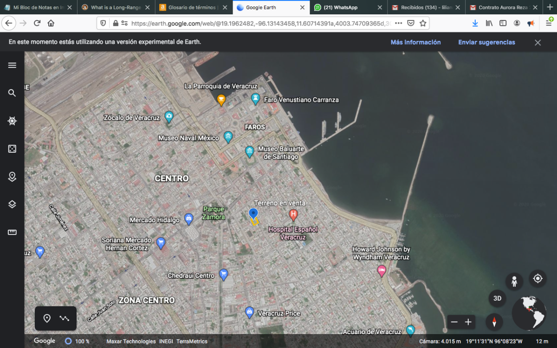The width and height of the screenshot is (557, 348).
Task: Open the Glosario de términos tab
Action: [x=193, y=7]
